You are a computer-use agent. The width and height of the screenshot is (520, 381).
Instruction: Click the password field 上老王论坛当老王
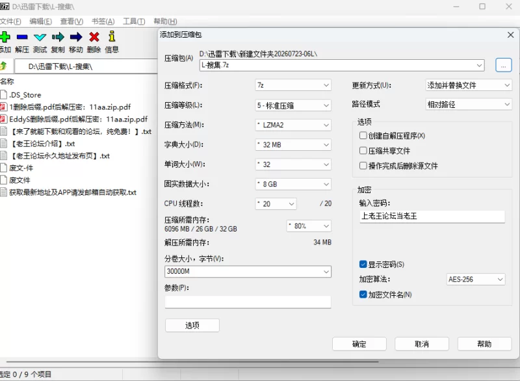coord(432,217)
